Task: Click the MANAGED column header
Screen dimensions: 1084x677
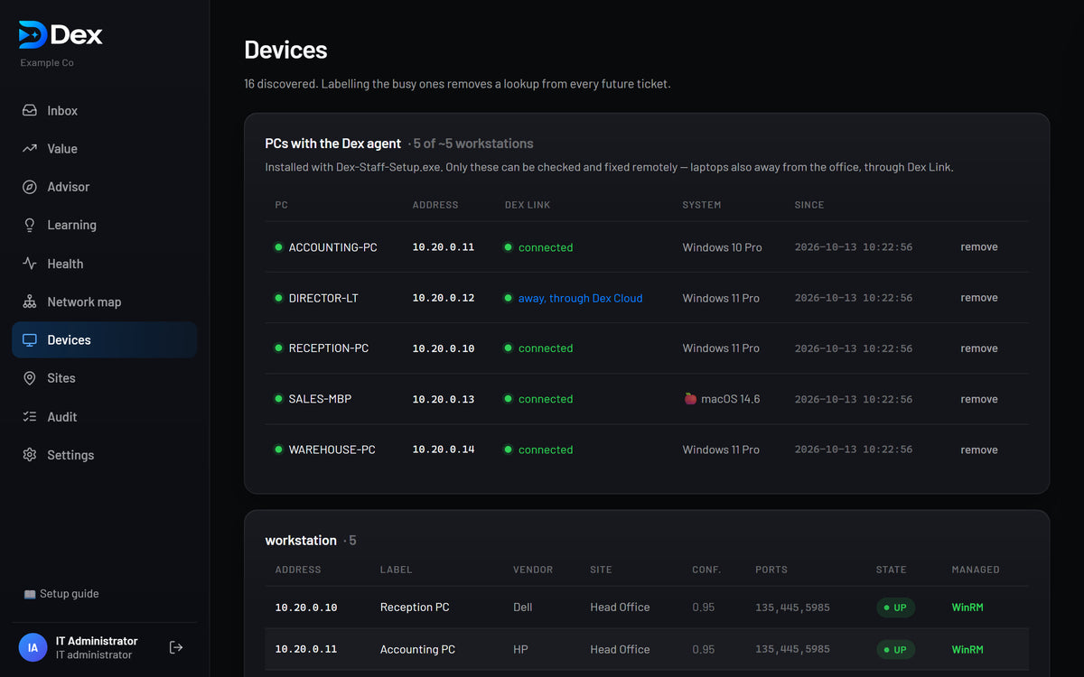Action: coord(976,570)
